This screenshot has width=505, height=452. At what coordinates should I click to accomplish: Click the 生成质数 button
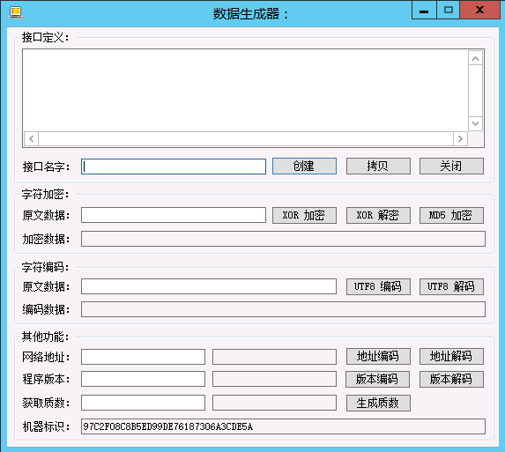378,403
